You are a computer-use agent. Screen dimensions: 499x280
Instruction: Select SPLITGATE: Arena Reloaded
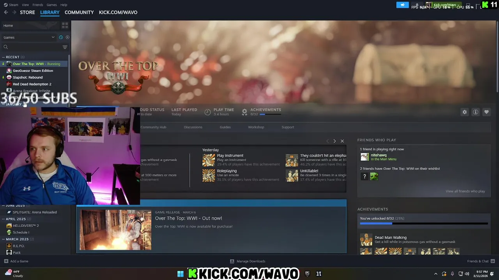click(34, 212)
